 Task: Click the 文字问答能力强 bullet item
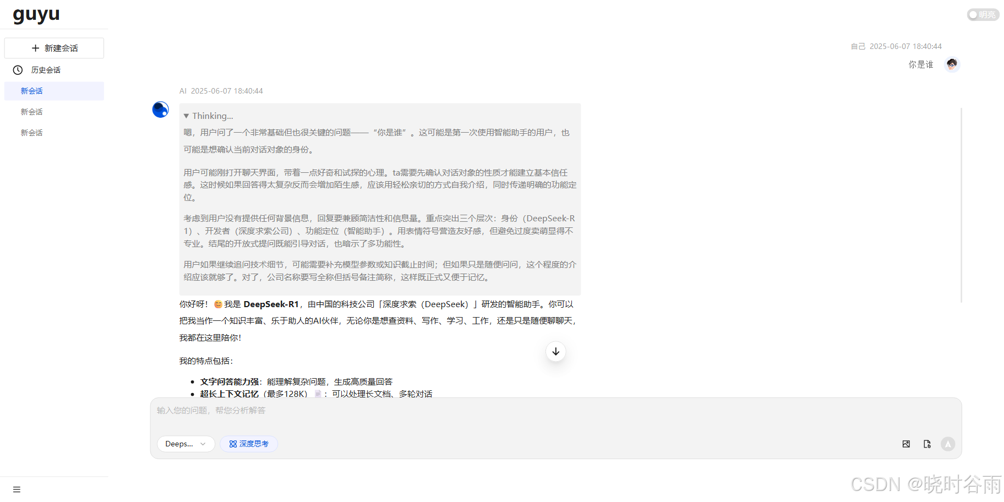(x=296, y=381)
